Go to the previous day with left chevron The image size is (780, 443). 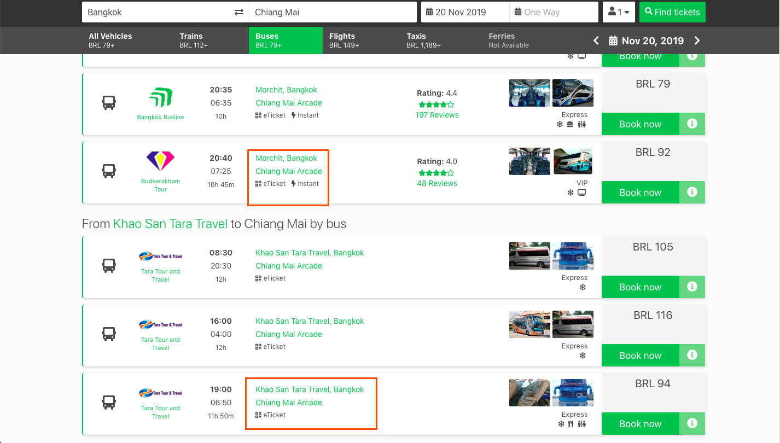point(596,40)
